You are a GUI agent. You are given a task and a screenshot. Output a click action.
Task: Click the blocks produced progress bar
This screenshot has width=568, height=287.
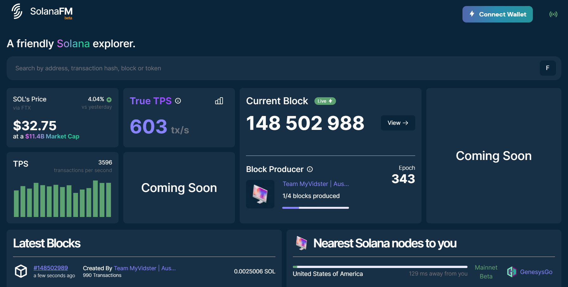click(315, 208)
